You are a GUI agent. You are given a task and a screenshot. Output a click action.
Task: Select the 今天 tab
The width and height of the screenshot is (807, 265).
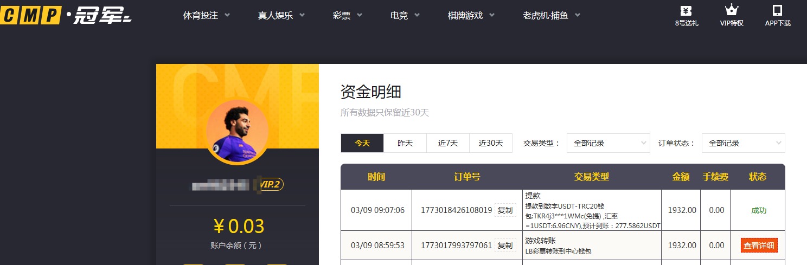(362, 143)
